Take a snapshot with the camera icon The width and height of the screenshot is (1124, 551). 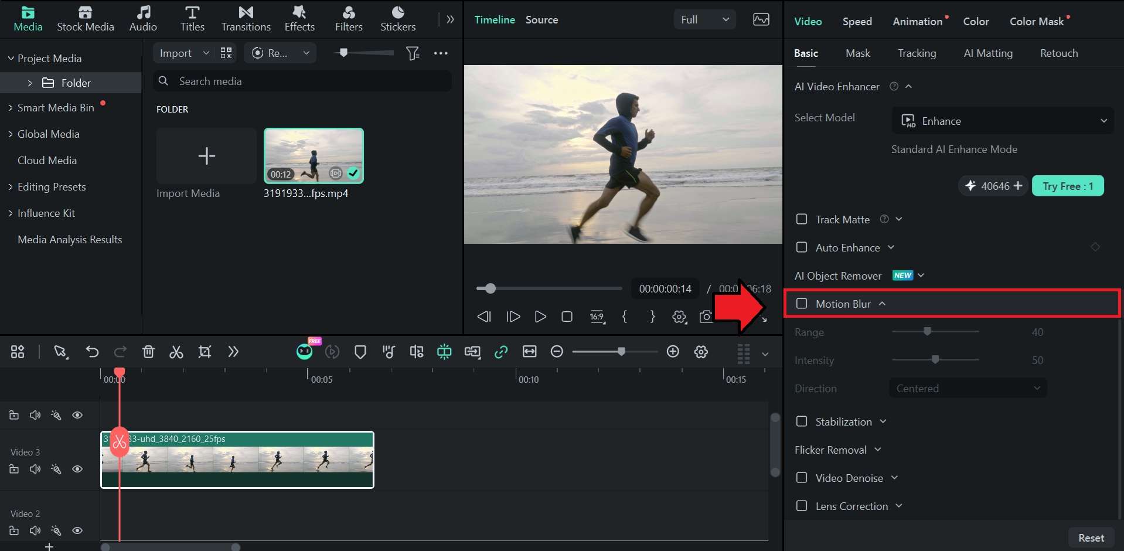click(x=706, y=317)
